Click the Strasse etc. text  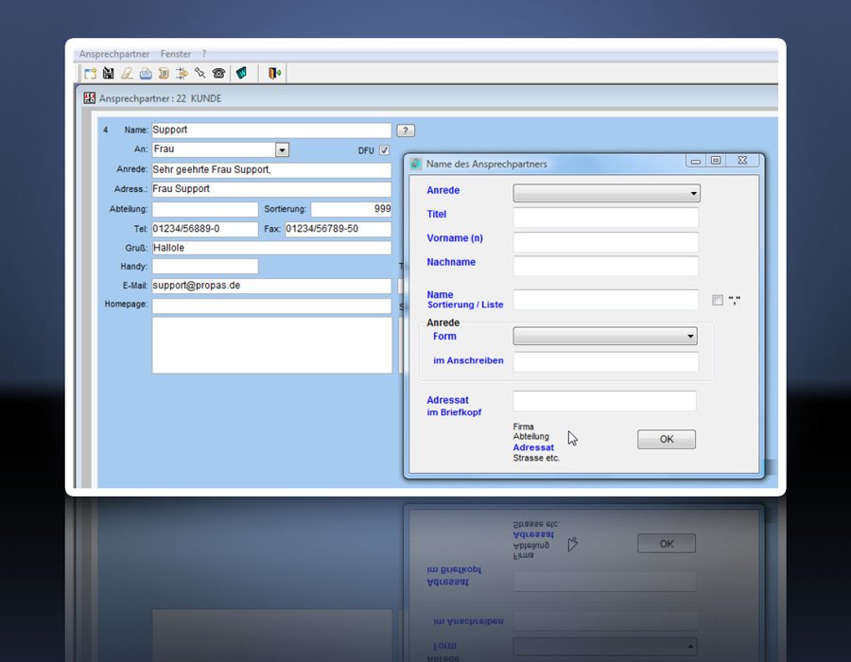[536, 458]
